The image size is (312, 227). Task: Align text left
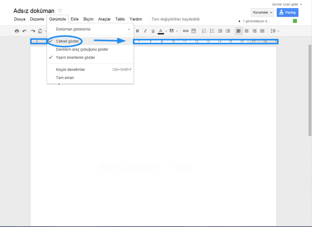[x=238, y=31]
